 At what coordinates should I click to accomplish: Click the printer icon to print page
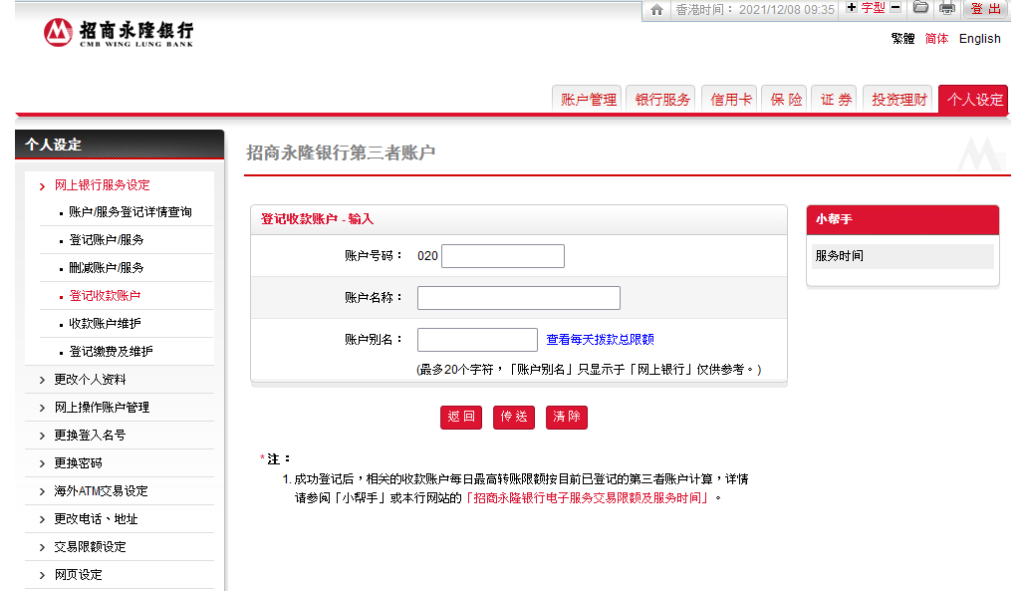tap(947, 9)
